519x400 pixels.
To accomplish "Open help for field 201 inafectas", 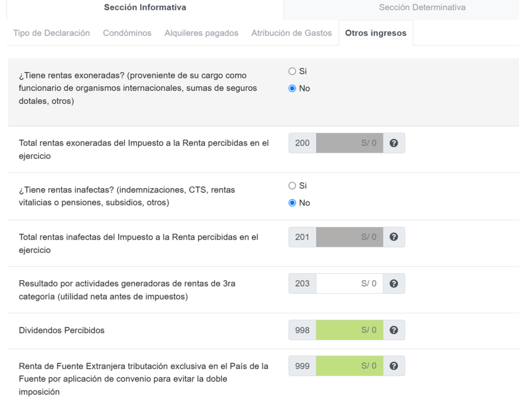I will (393, 237).
